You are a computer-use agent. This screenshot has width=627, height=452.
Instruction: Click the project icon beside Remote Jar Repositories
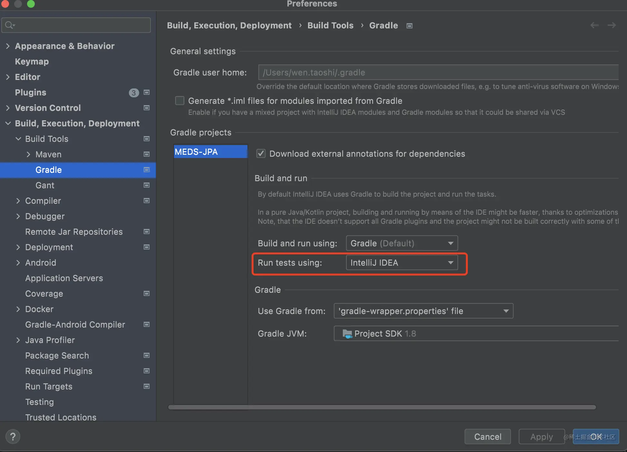(x=147, y=232)
